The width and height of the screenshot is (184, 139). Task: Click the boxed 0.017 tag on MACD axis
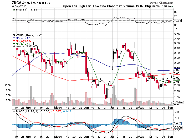click(x=177, y=124)
